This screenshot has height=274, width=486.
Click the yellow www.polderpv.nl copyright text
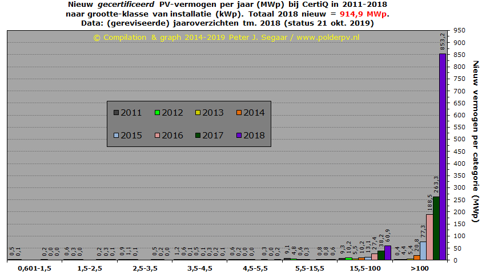click(x=328, y=38)
